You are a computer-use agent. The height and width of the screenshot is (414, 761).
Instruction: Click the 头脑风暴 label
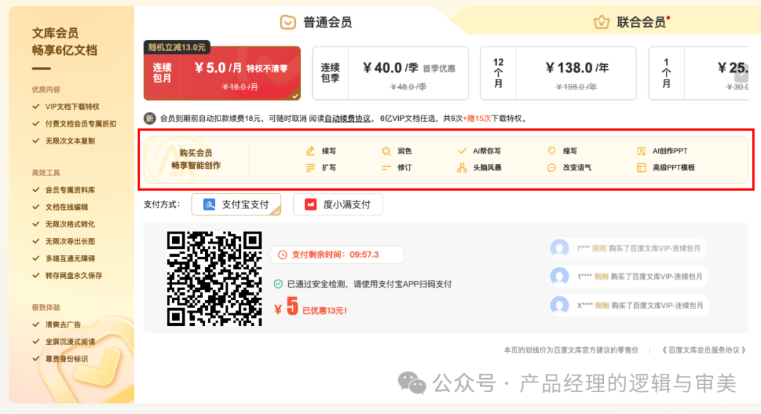point(488,168)
